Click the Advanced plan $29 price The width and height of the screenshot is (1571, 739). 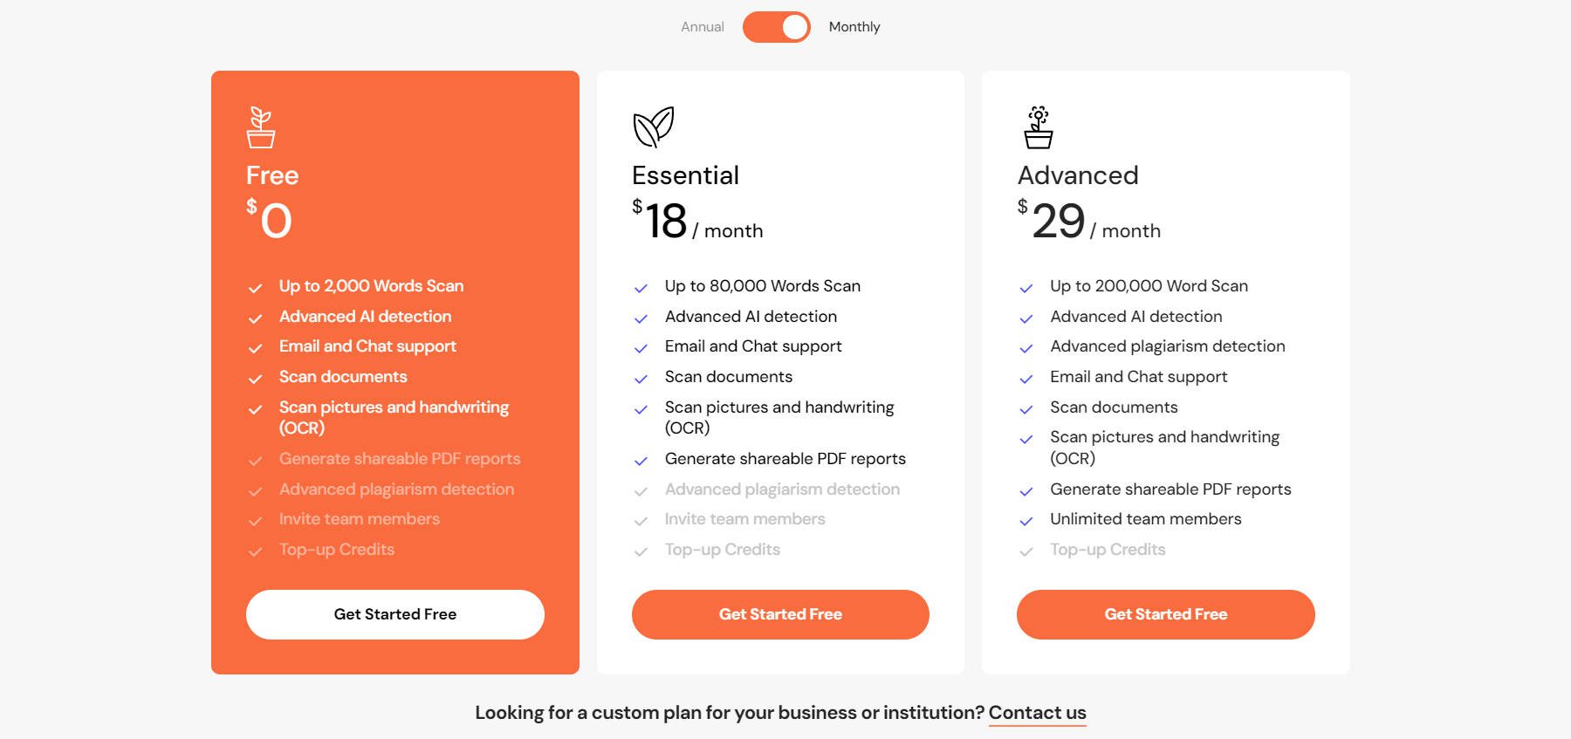click(1058, 221)
